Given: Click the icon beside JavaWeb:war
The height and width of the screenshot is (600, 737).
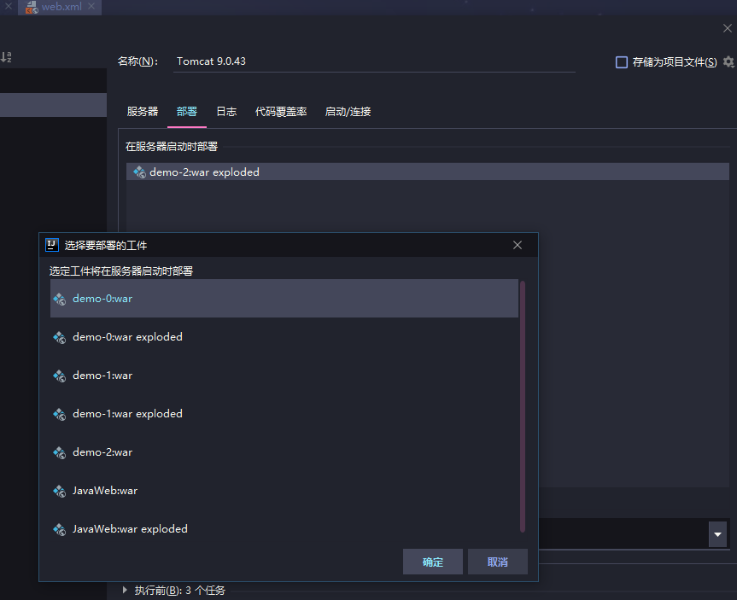Looking at the screenshot, I should [x=59, y=492].
